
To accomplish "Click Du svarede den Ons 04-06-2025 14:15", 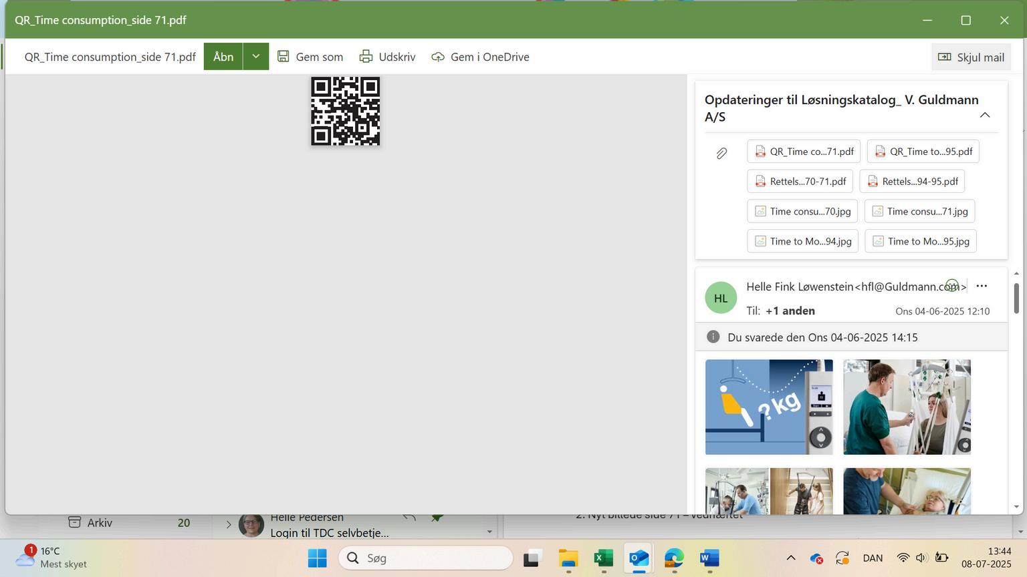I will tap(822, 337).
